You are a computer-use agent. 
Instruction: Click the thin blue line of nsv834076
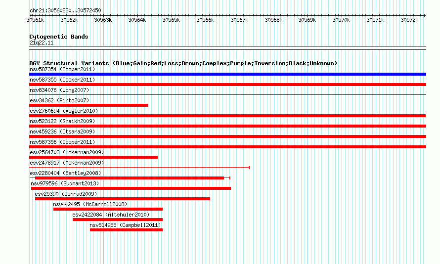point(227,95)
